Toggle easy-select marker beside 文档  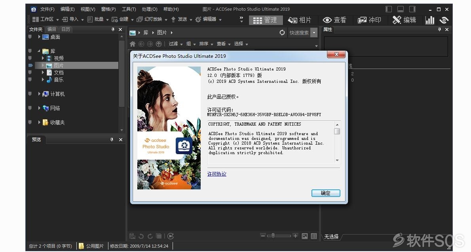point(30,73)
